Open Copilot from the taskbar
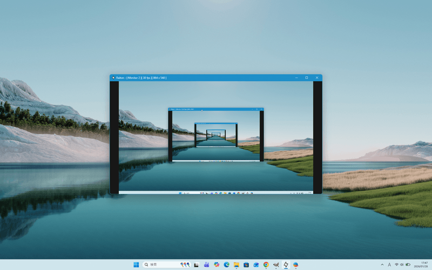The height and width of the screenshot is (270, 432). point(217,265)
